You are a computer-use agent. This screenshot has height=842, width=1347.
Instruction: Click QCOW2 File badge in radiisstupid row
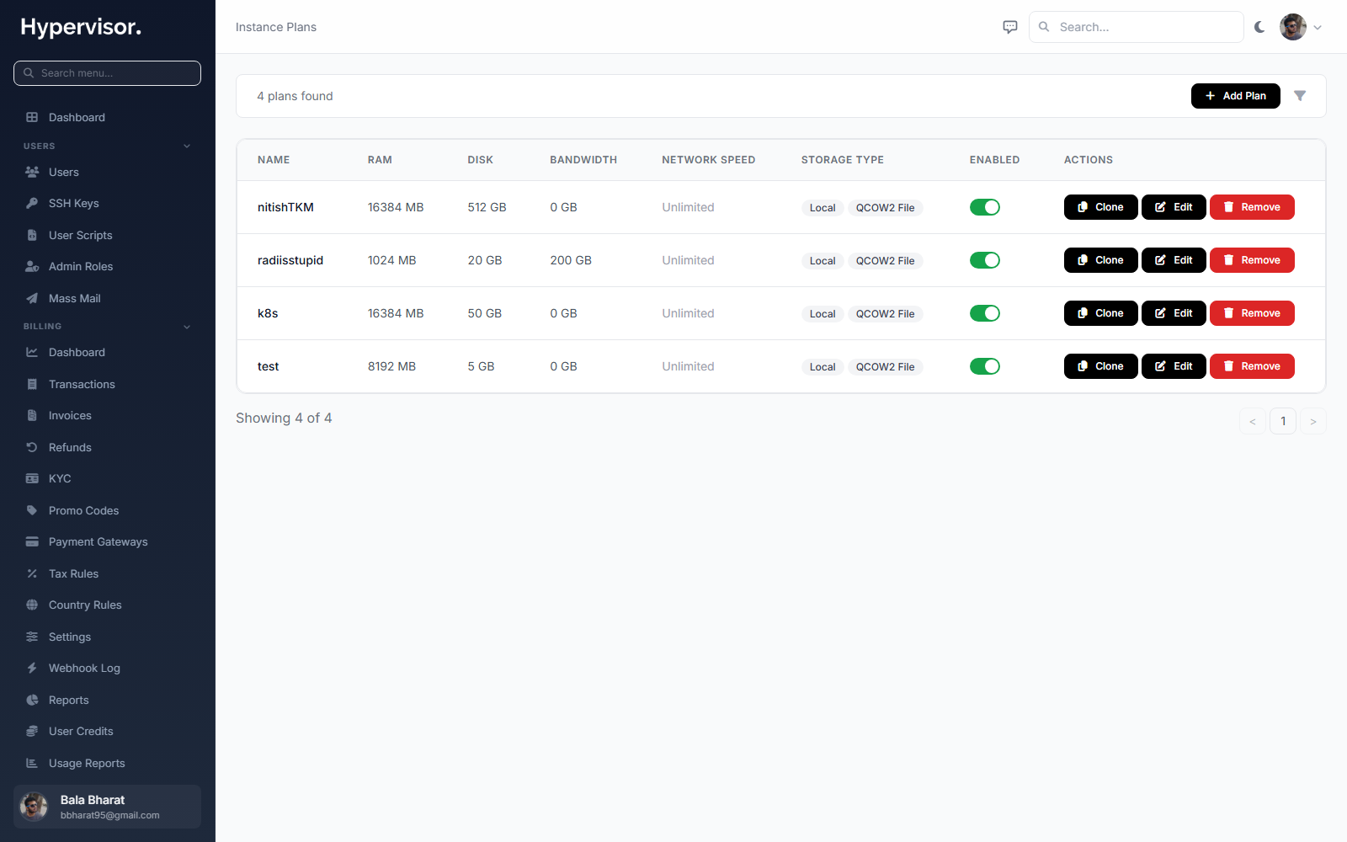[x=886, y=261]
